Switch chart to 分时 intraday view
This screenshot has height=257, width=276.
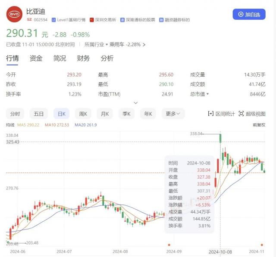tap(15, 114)
